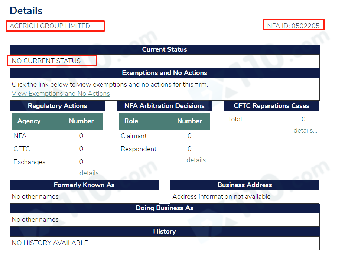Click the NFA ID: 0502205 text

click(293, 26)
